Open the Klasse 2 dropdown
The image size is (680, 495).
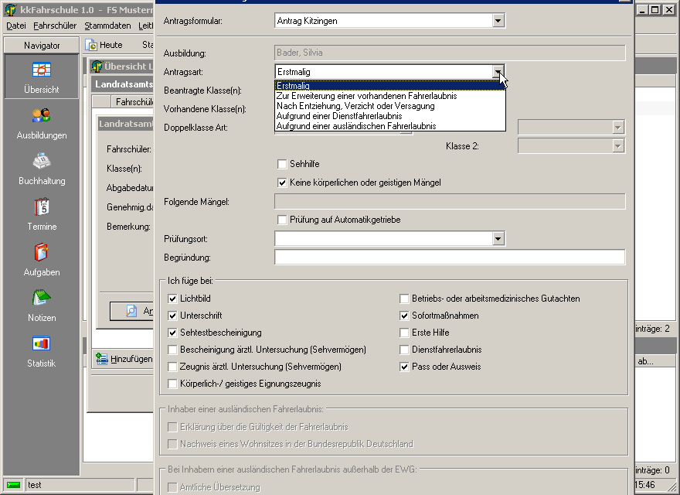(x=618, y=146)
